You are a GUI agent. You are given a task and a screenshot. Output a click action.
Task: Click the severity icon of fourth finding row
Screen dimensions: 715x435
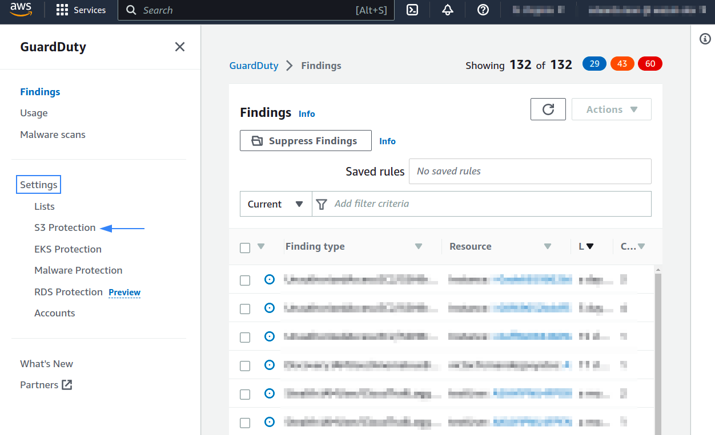pyautogui.click(x=270, y=365)
